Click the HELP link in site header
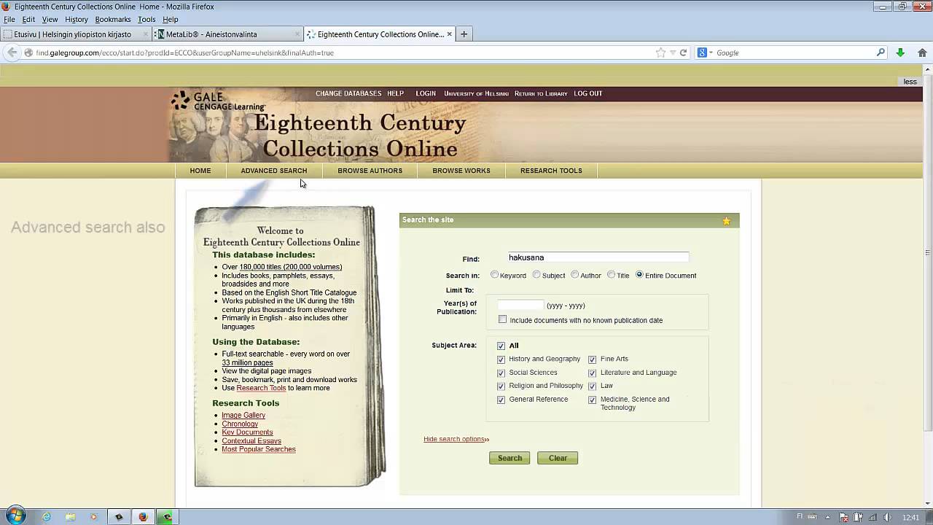This screenshot has width=933, height=525. [x=396, y=93]
